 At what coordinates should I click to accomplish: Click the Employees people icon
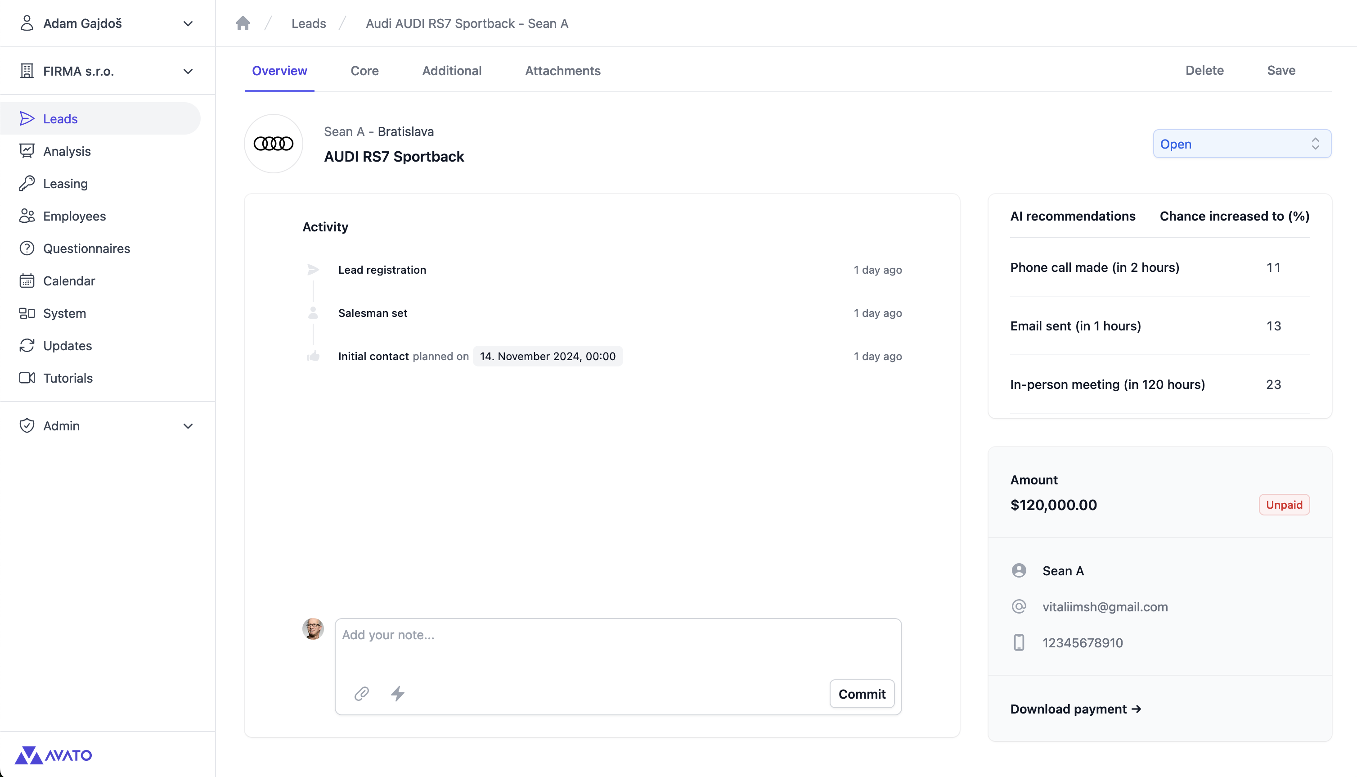[x=27, y=216]
